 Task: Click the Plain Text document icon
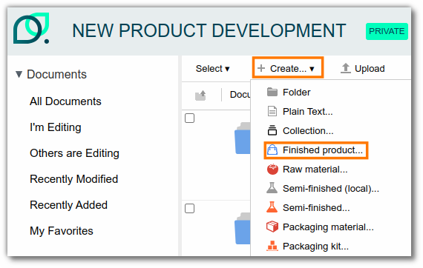[272, 111]
